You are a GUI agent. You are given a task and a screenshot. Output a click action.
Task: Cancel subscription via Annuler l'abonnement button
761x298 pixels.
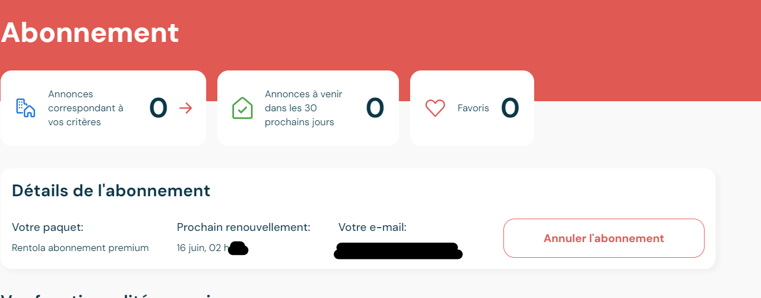pyautogui.click(x=604, y=238)
